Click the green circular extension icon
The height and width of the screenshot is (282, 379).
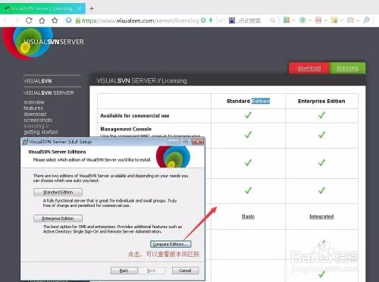[x=302, y=20]
